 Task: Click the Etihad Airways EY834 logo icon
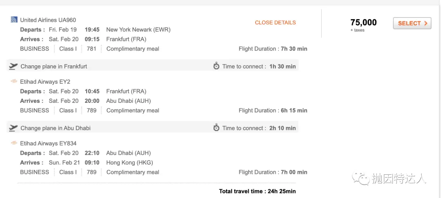click(14, 143)
